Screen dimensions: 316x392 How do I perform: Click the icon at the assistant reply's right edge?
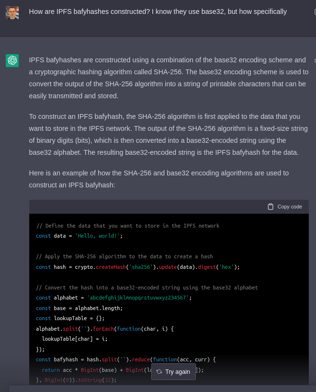[315, 60]
